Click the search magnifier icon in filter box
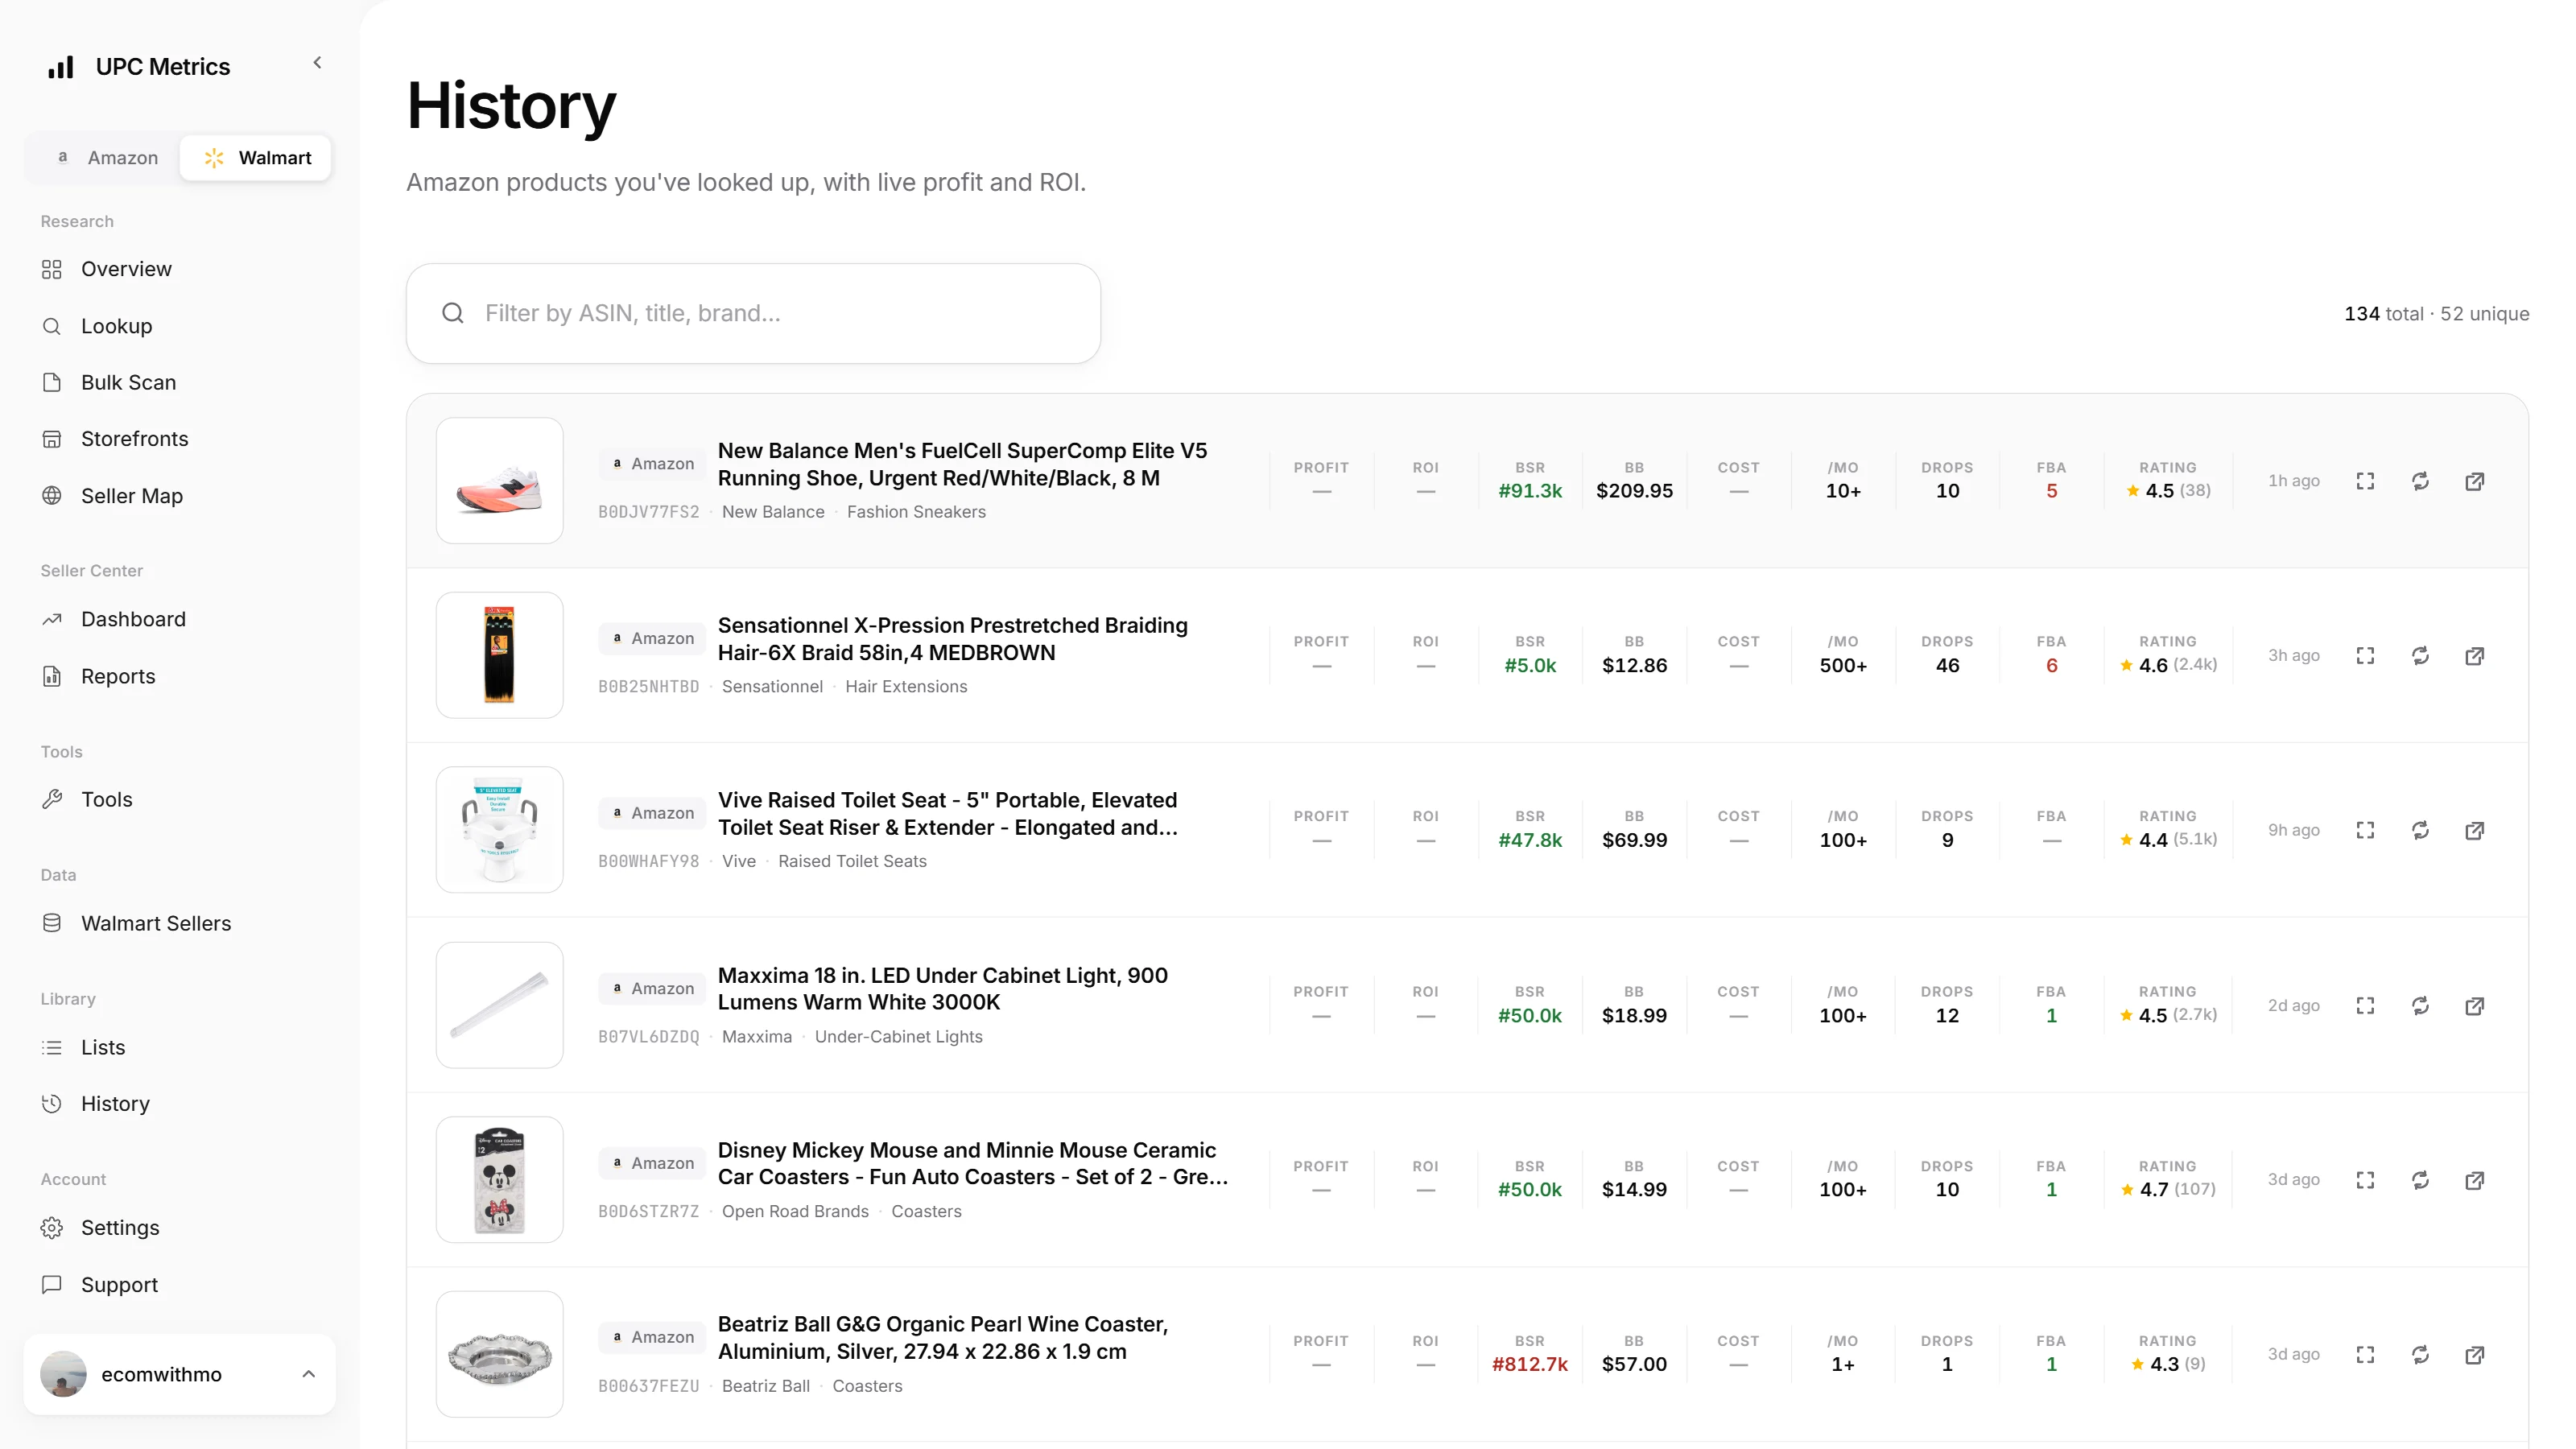This screenshot has height=1449, width=2576. point(453,314)
